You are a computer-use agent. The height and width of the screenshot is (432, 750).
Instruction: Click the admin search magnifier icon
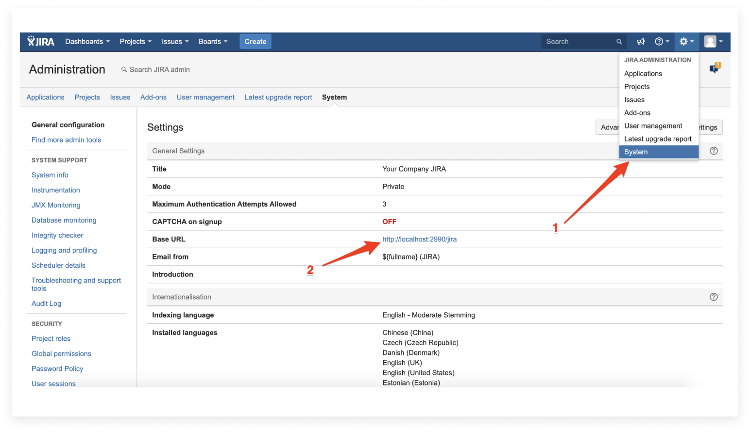(x=124, y=69)
